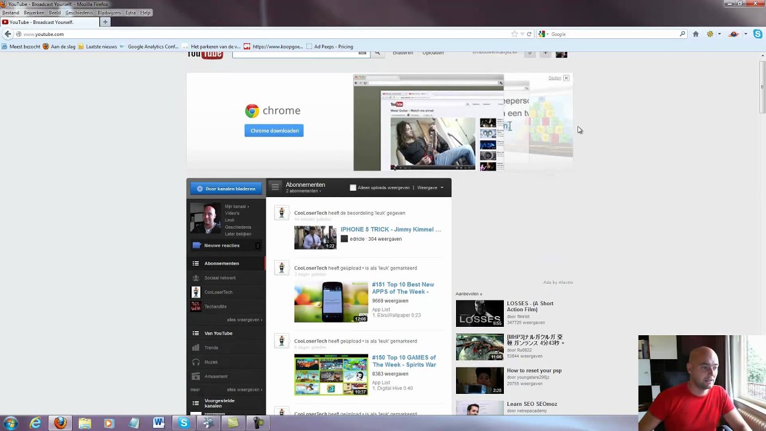This screenshot has width=766, height=431.
Task: Open Windows Start menu
Action: 10,423
